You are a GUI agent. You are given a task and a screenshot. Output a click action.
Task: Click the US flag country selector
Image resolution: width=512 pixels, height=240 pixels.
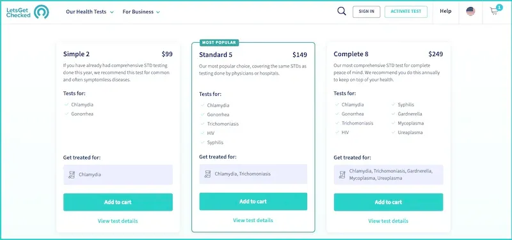click(x=470, y=11)
